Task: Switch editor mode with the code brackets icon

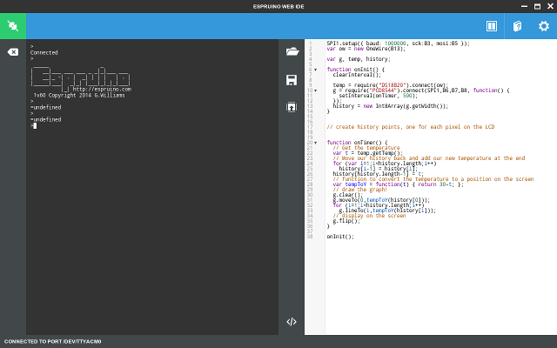Action: (x=292, y=322)
